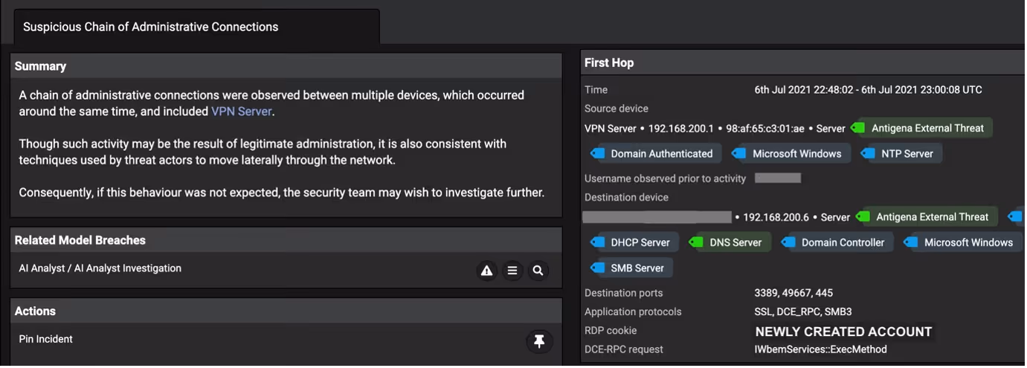1027x368 pixels.
Task: Select the source device Antigena External Threat tag
Action: [921, 129]
